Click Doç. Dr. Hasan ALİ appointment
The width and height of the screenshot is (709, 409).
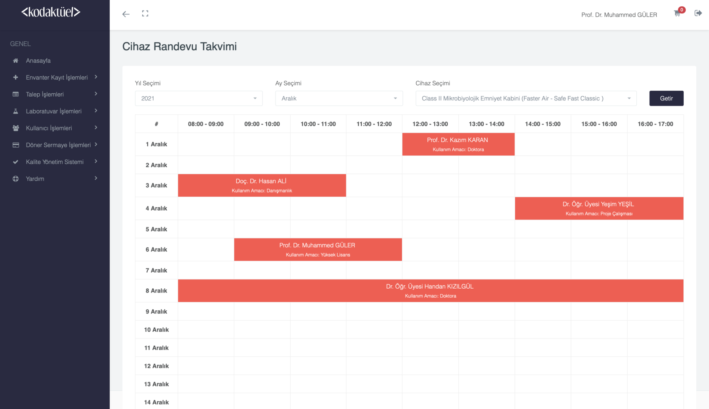point(262,186)
